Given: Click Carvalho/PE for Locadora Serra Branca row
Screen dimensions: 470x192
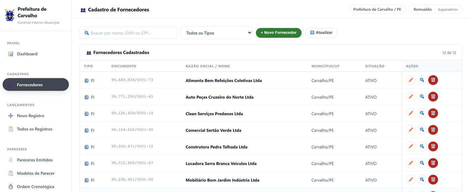Looking at the screenshot, I should click(323, 164).
